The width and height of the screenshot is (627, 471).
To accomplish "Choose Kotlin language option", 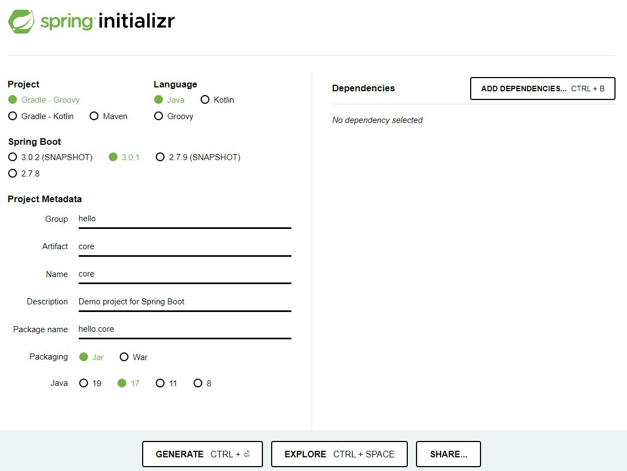I will click(x=218, y=100).
